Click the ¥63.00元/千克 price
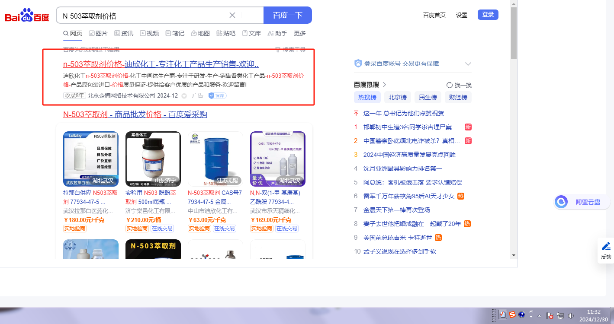 [207, 220]
